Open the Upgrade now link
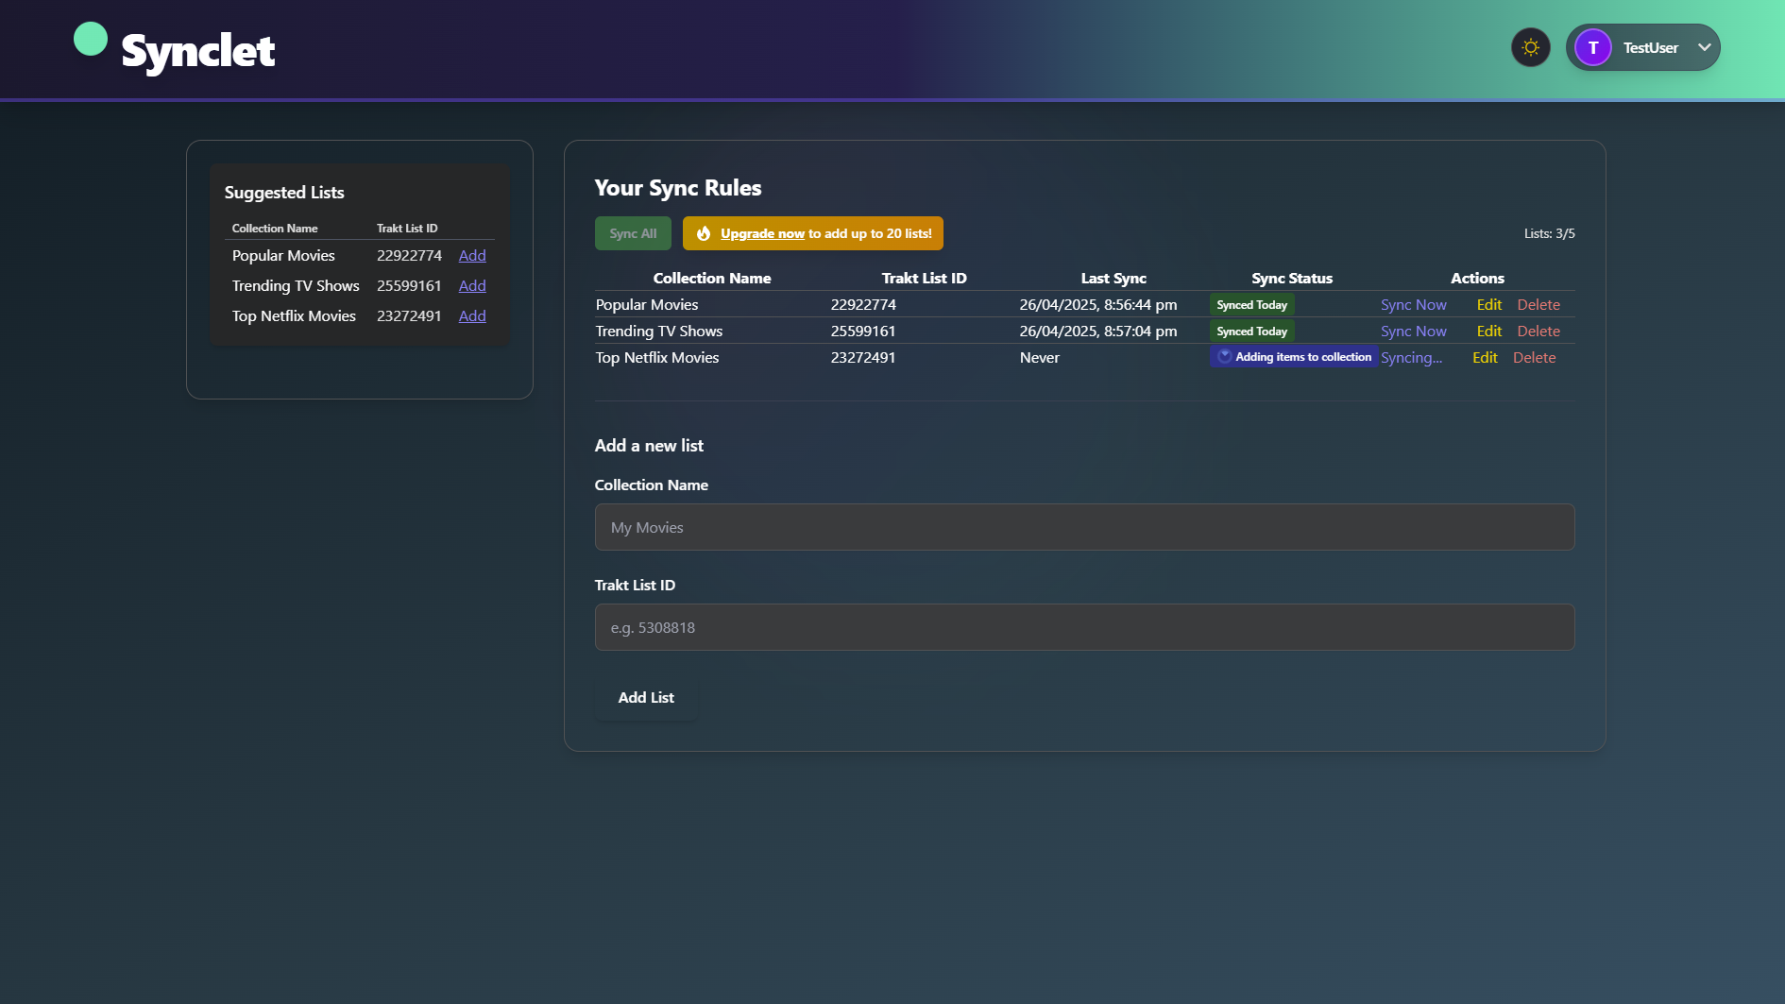Screen dimensions: 1785x1004 click(762, 233)
